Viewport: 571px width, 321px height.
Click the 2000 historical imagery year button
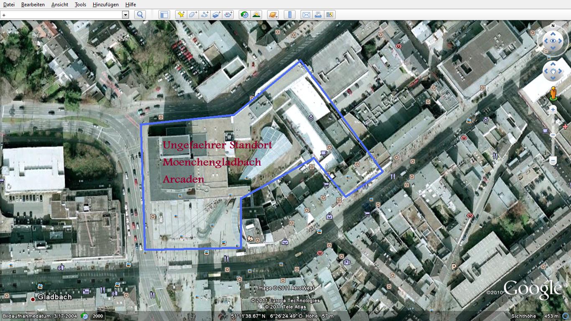[x=98, y=316]
